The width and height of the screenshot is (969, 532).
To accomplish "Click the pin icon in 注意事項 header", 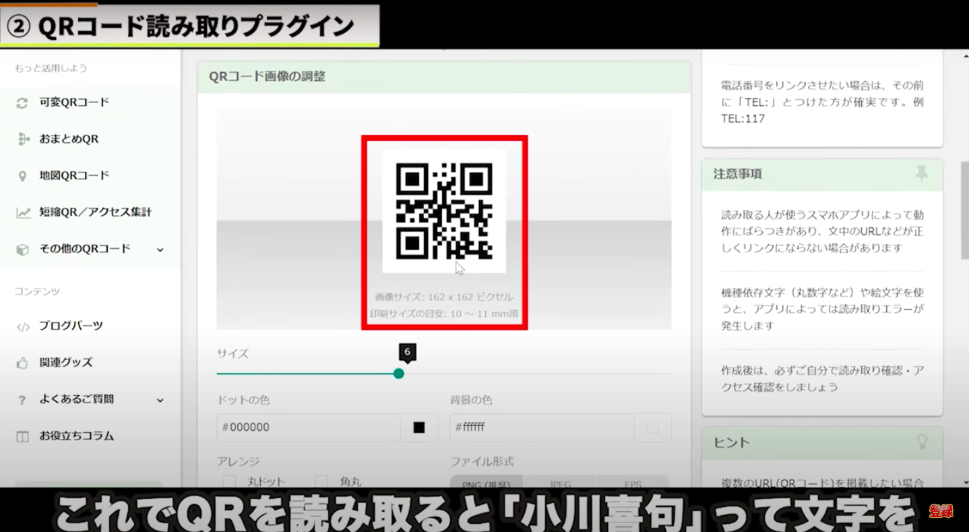I will (921, 174).
